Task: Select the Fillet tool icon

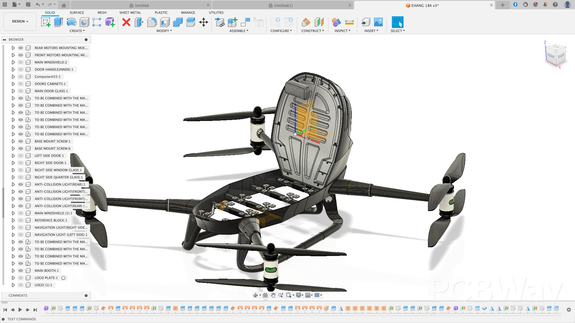Action: tap(152, 22)
